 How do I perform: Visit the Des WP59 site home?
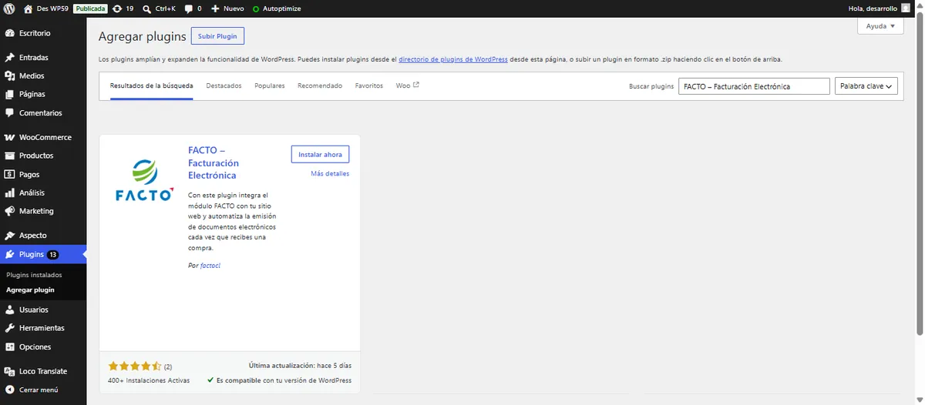(x=46, y=8)
